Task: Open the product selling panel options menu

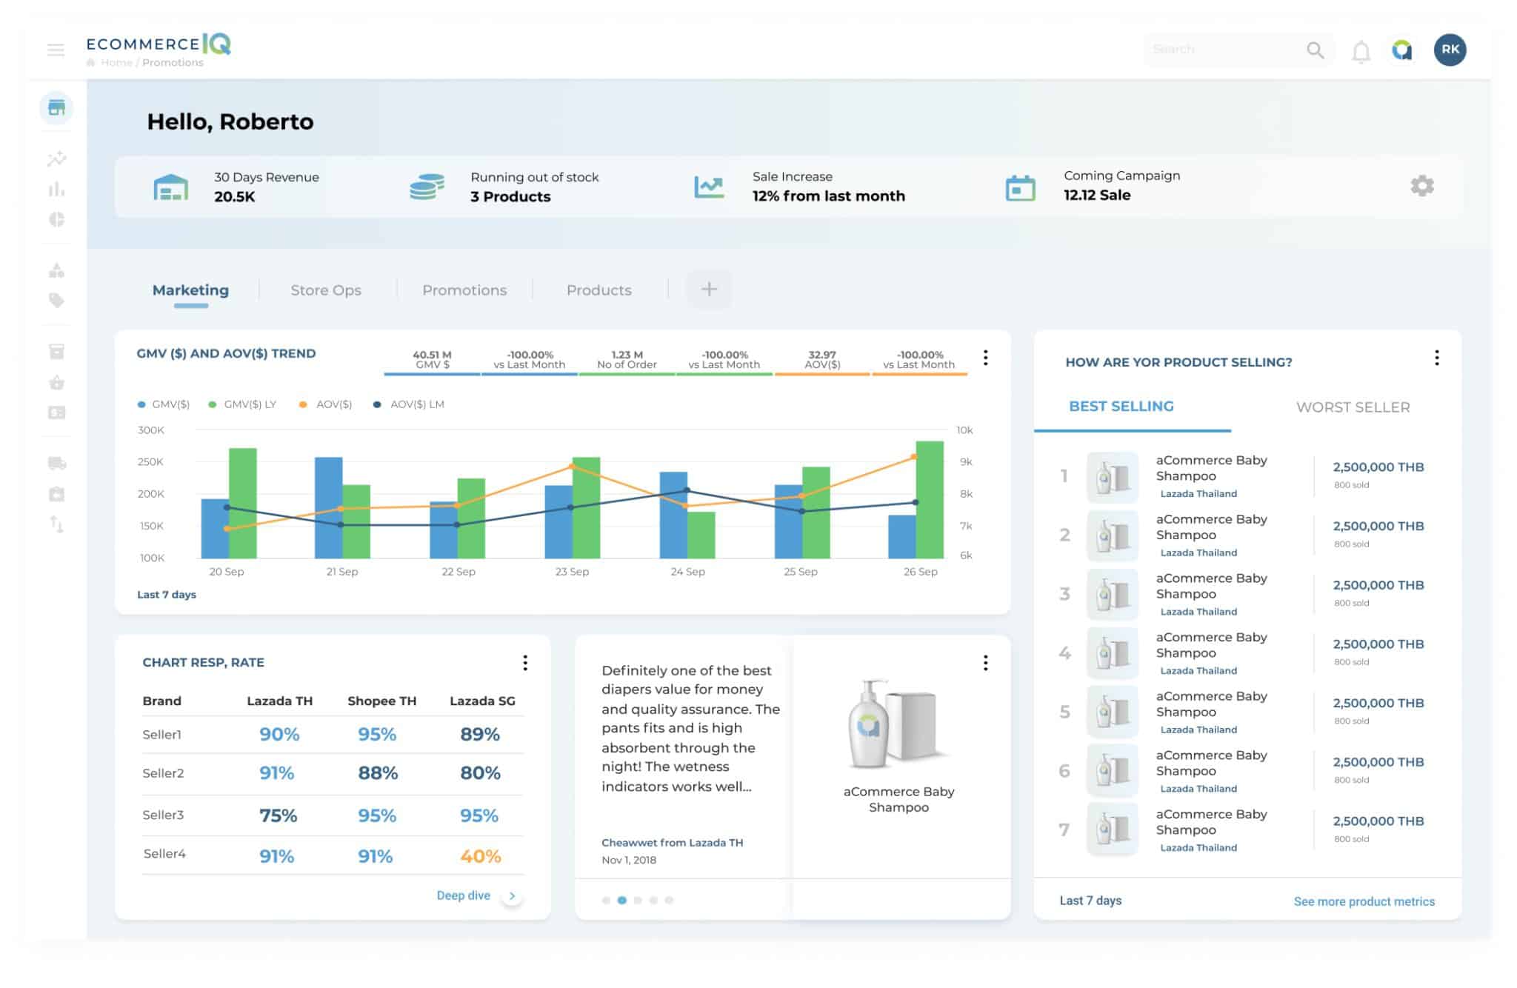Action: pyautogui.click(x=1436, y=358)
